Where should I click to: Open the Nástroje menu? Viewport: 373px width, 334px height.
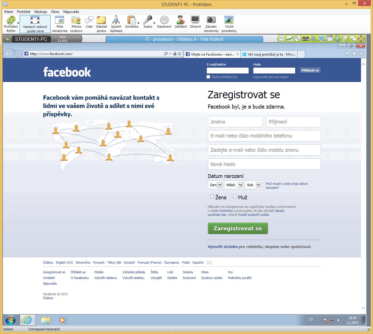tap(41, 12)
